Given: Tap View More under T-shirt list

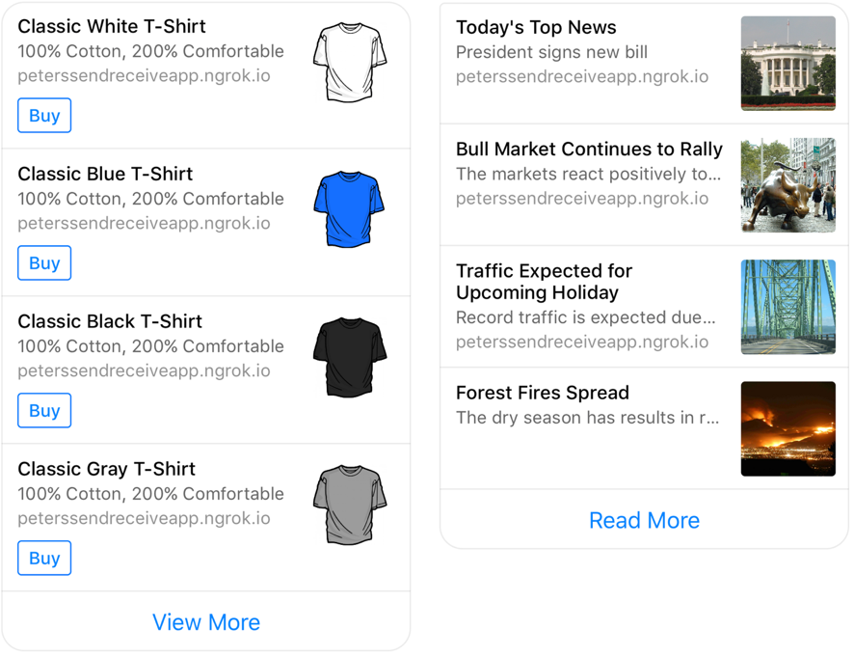Looking at the screenshot, I should pyautogui.click(x=206, y=622).
